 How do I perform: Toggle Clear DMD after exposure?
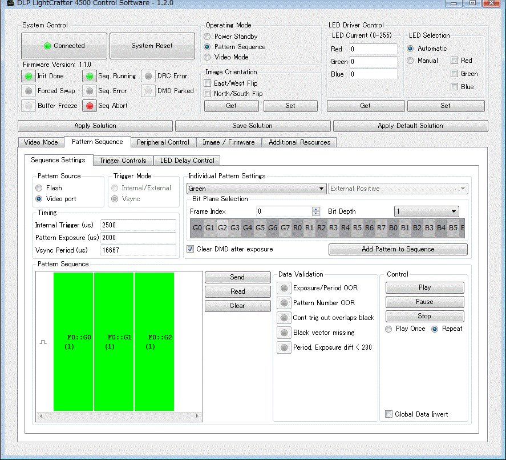tap(191, 249)
